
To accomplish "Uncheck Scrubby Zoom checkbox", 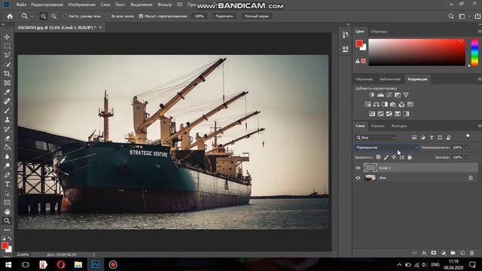I will 141,16.
